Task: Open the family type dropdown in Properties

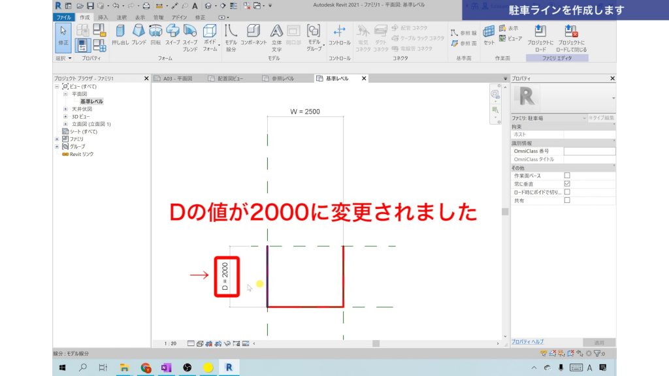Action: point(585,118)
